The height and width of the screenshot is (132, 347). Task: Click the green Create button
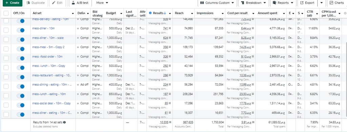pyautogui.click(x=13, y=3)
